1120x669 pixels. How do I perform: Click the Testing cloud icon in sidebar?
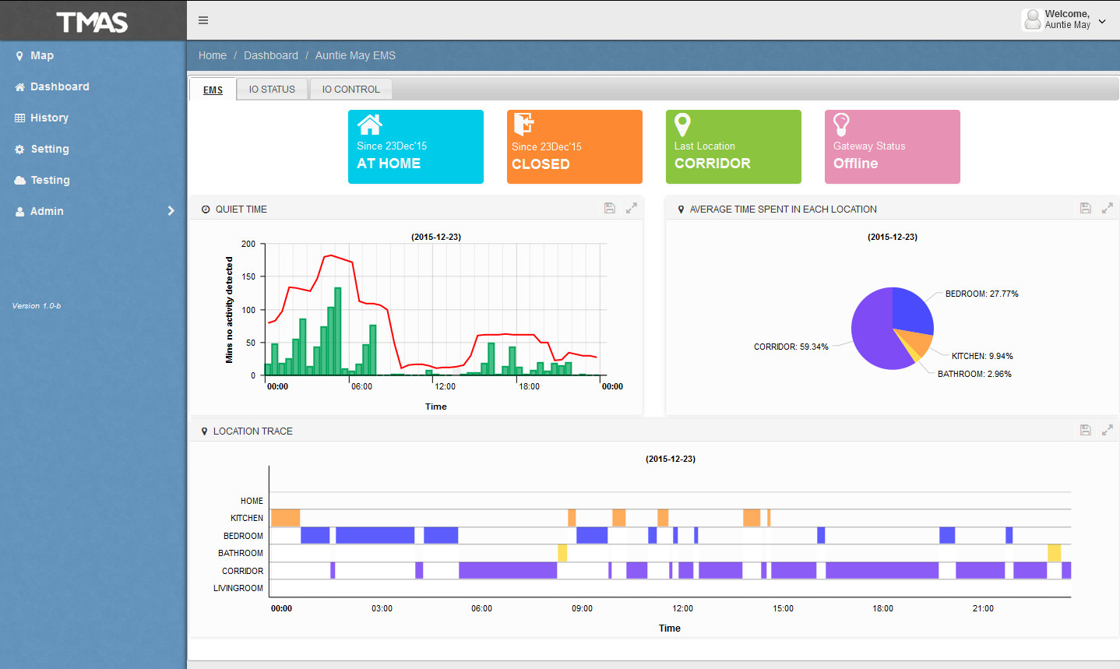click(19, 181)
